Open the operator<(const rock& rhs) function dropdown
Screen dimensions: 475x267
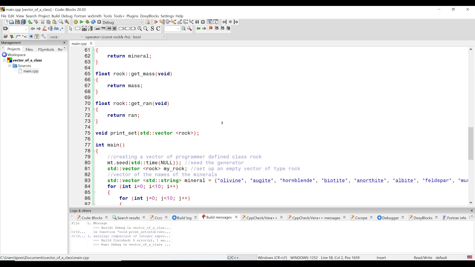164,37
